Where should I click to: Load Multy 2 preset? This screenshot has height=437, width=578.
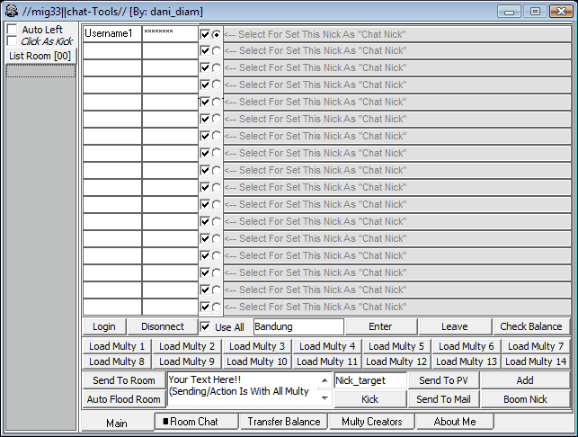point(186,346)
